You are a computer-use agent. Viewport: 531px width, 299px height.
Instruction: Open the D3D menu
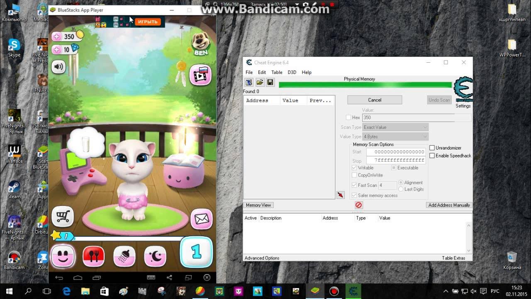tap(292, 72)
